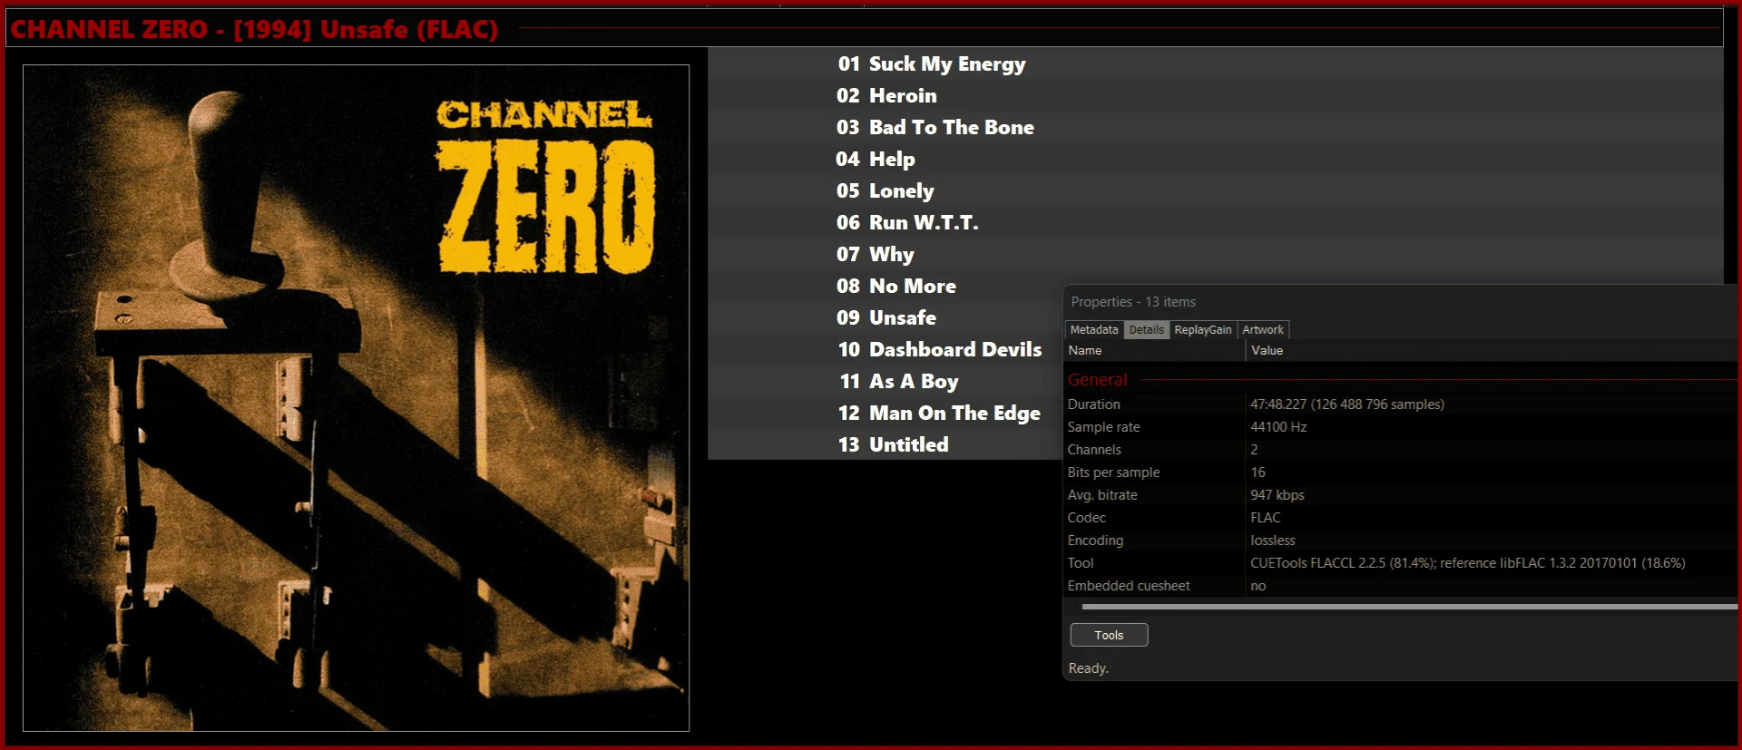Select the Duration property row
The height and width of the screenshot is (750, 1742).
[1401, 404]
